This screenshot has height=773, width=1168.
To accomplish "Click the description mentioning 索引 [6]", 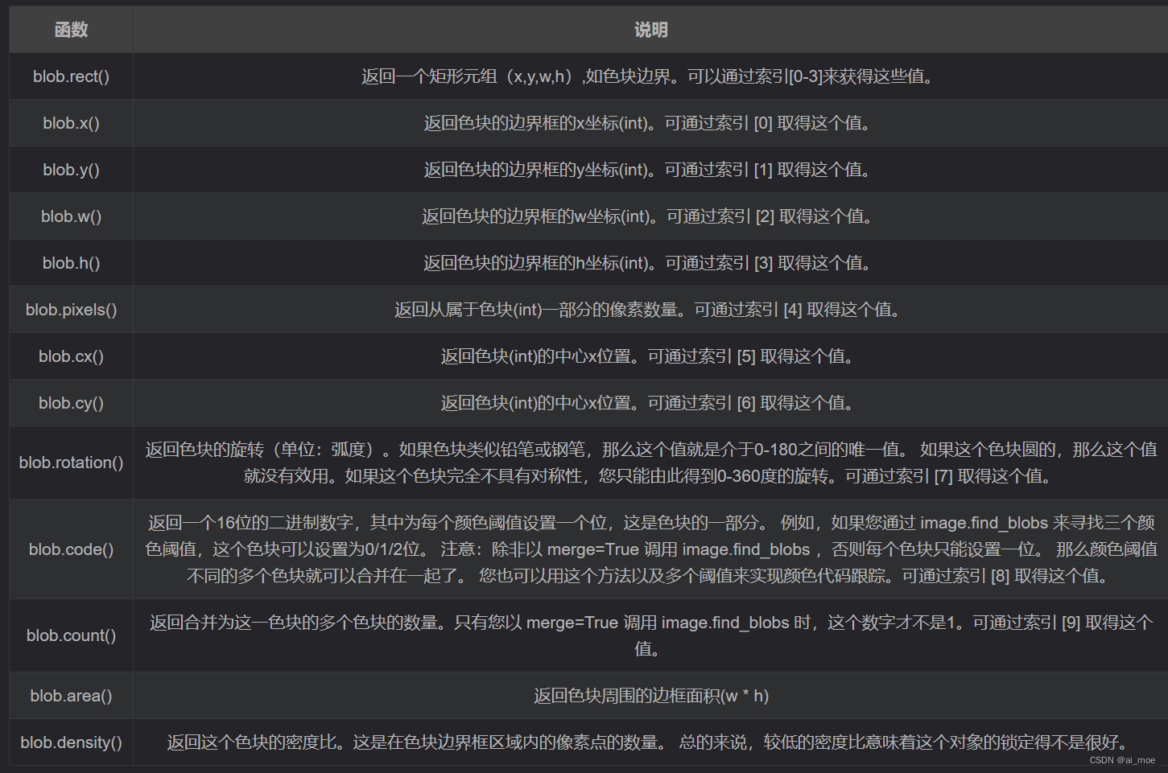I will (650, 403).
